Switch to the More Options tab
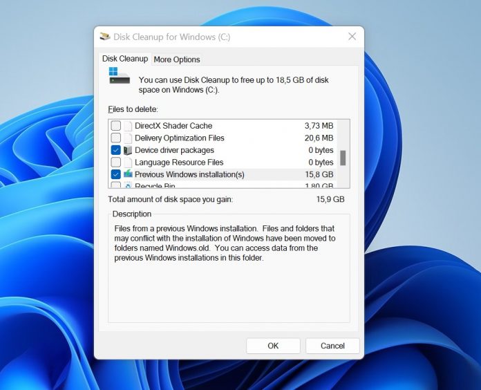 coord(177,59)
